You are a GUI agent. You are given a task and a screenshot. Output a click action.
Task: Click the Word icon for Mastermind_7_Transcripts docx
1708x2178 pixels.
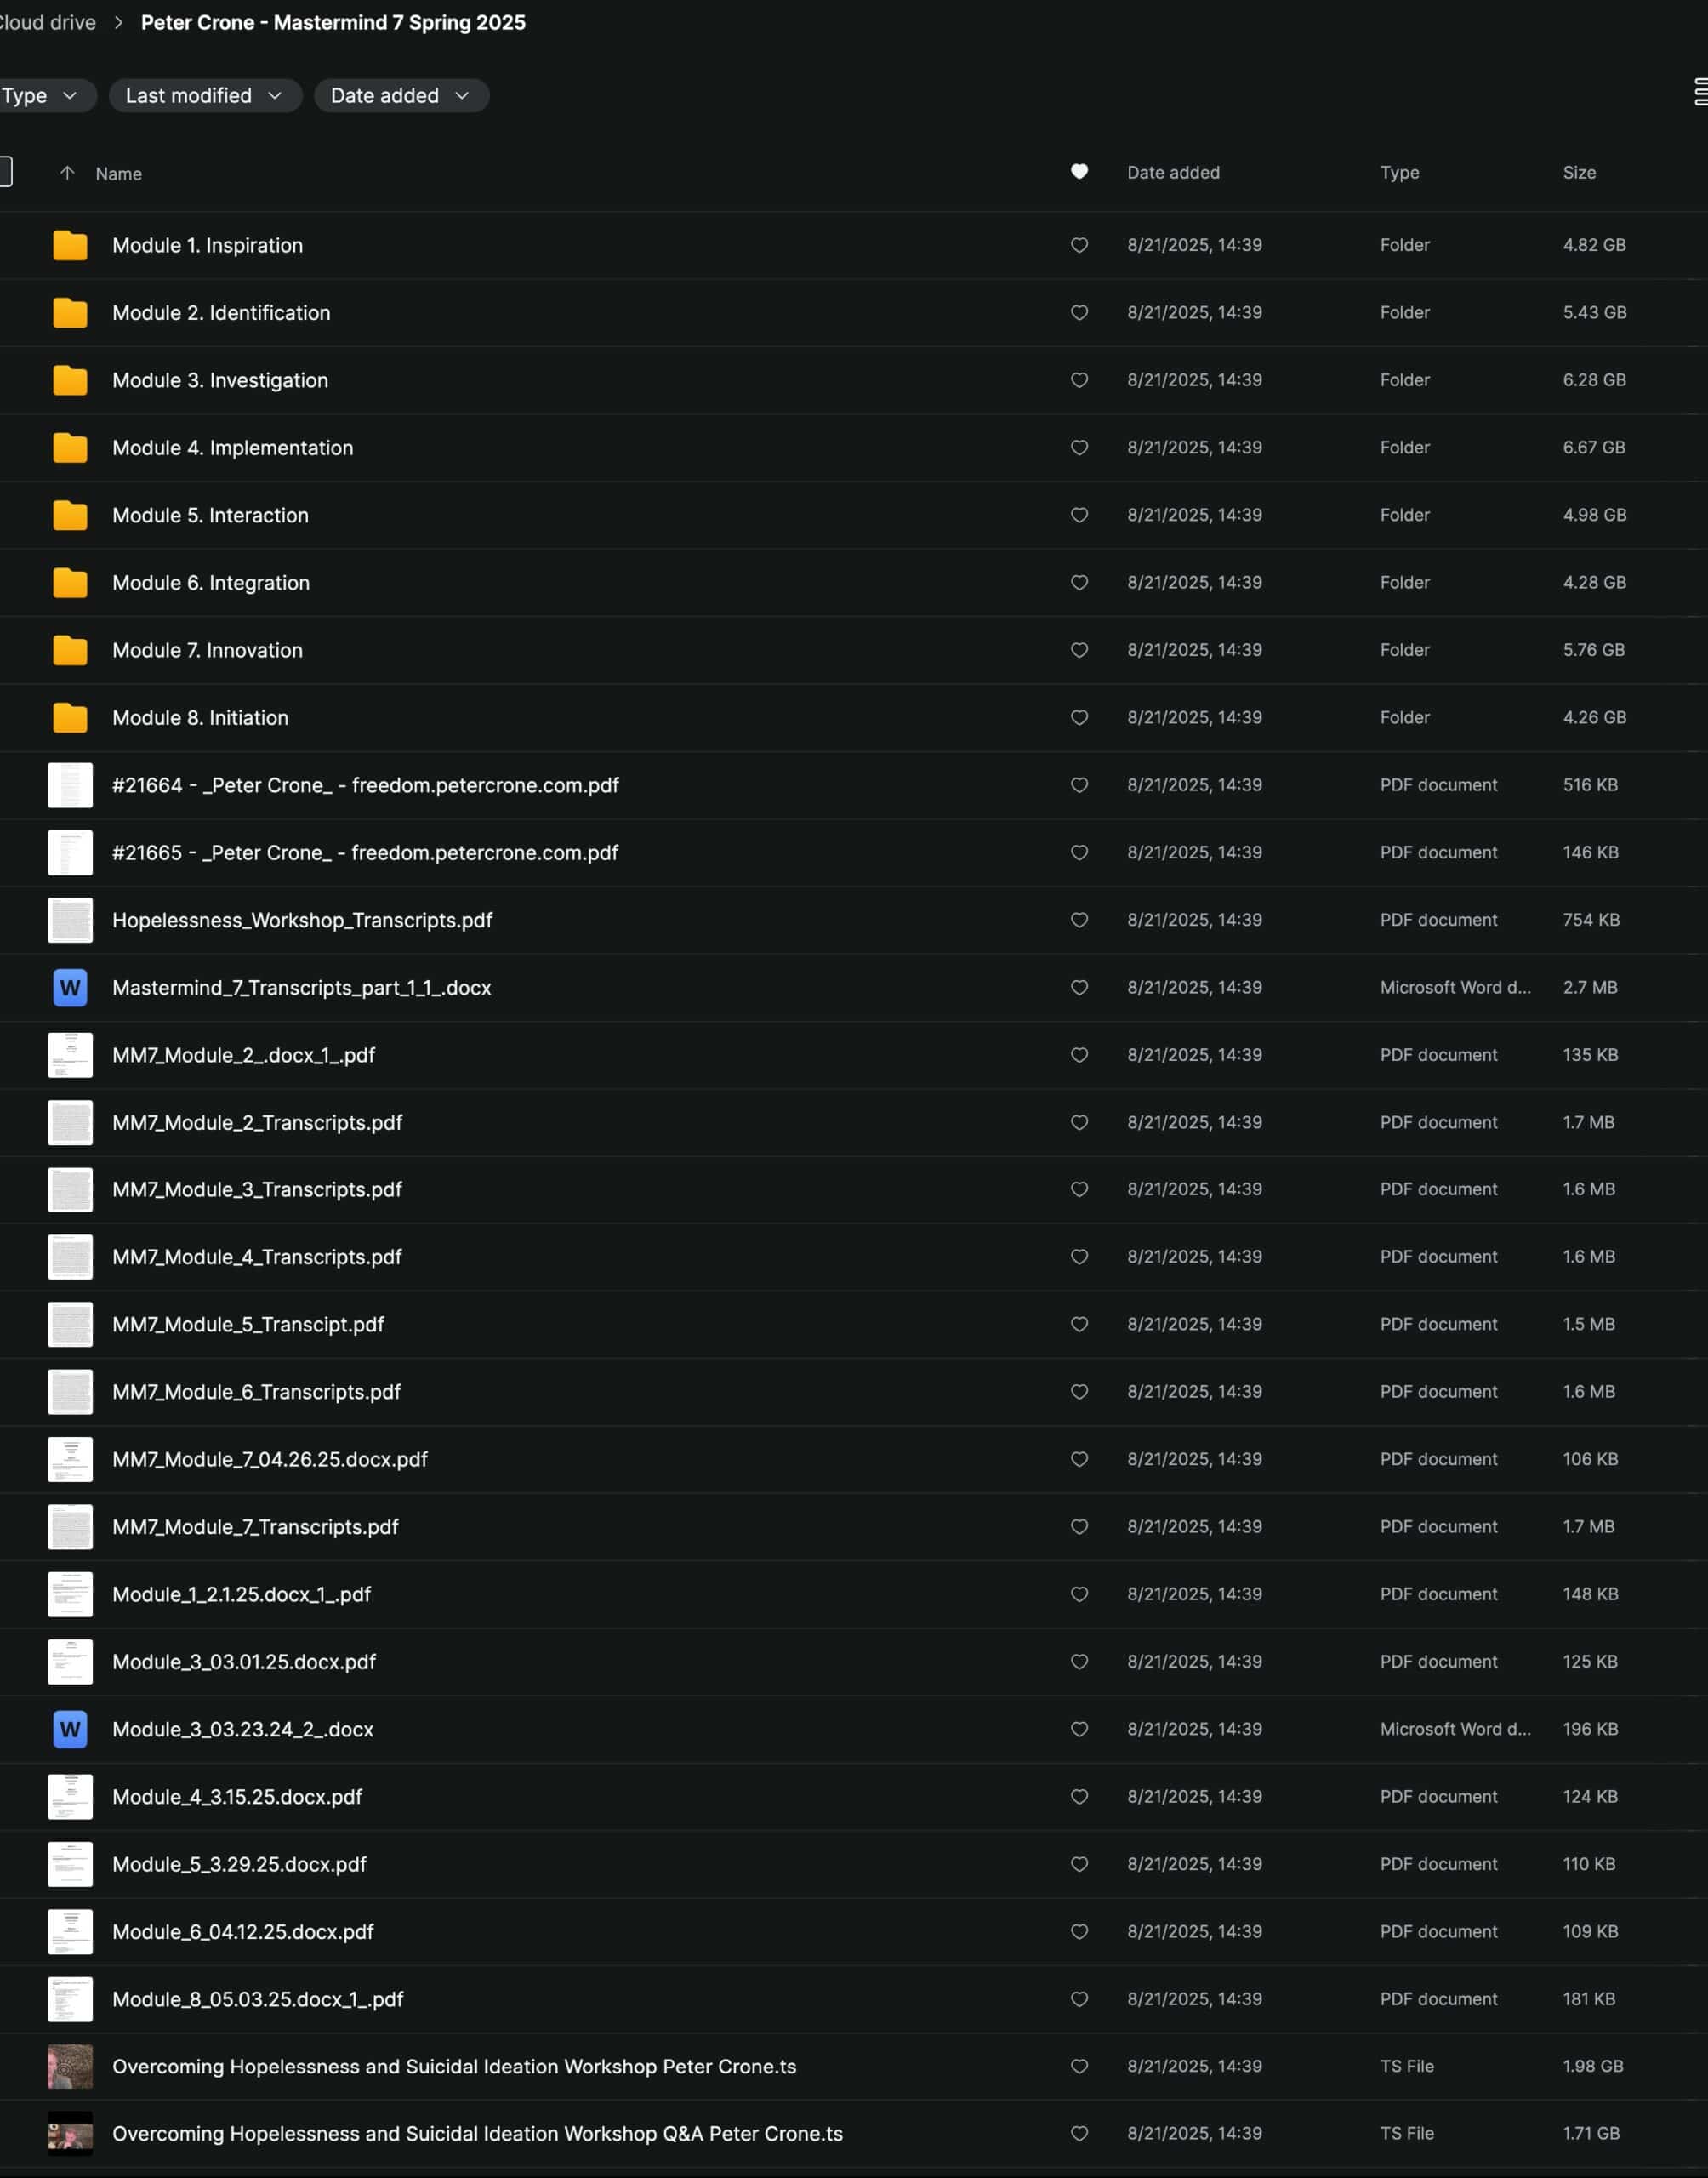coord(70,987)
